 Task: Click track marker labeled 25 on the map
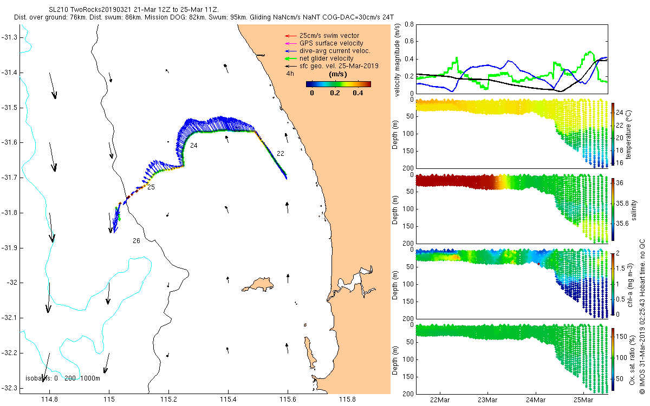click(151, 187)
